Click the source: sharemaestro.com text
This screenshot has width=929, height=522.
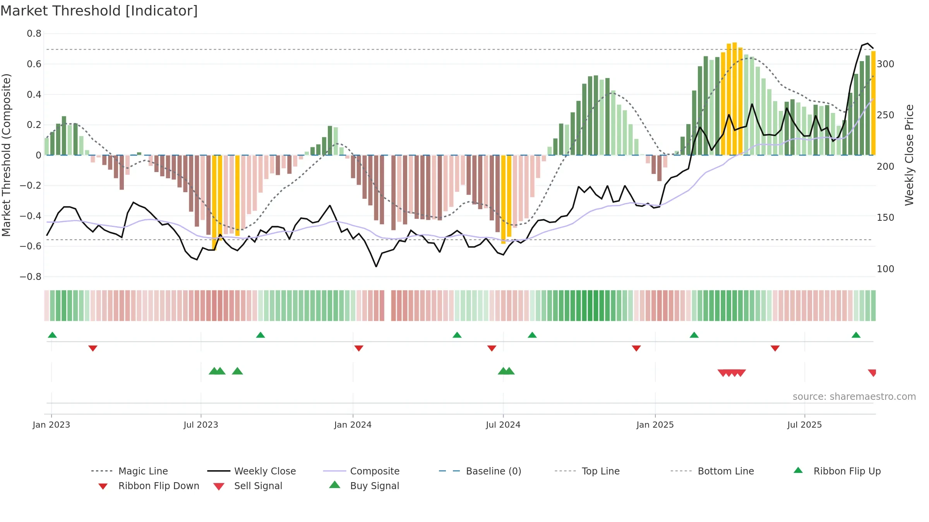[x=854, y=397]
